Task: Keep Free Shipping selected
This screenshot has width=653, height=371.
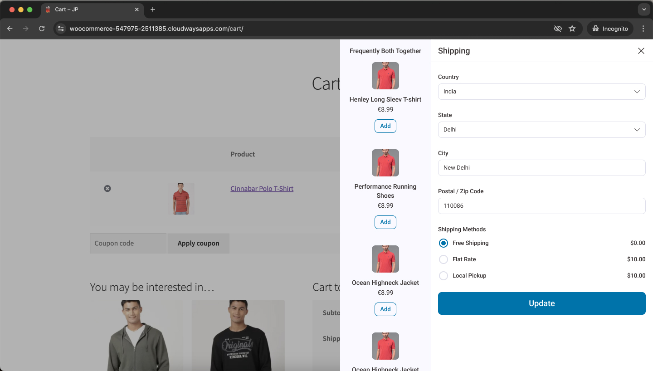Action: pyautogui.click(x=443, y=243)
